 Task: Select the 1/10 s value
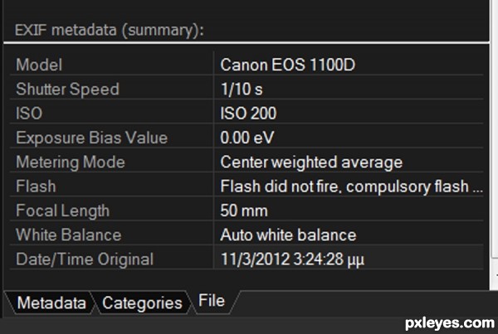[242, 89]
